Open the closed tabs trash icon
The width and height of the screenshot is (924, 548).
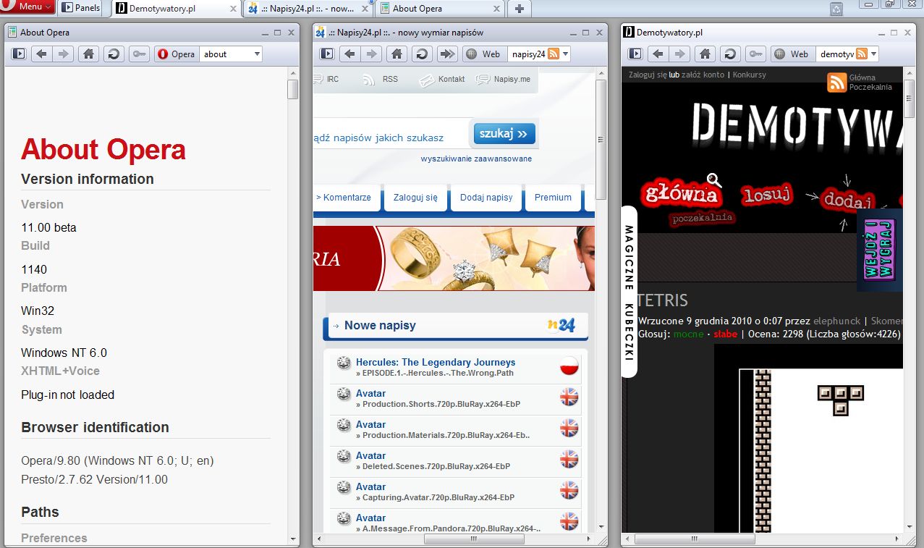836,9
